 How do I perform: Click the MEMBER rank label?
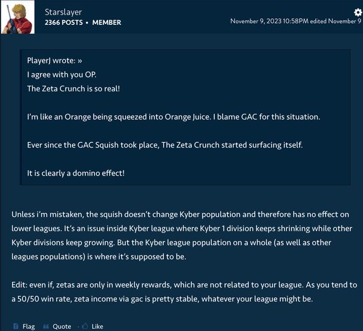click(106, 22)
